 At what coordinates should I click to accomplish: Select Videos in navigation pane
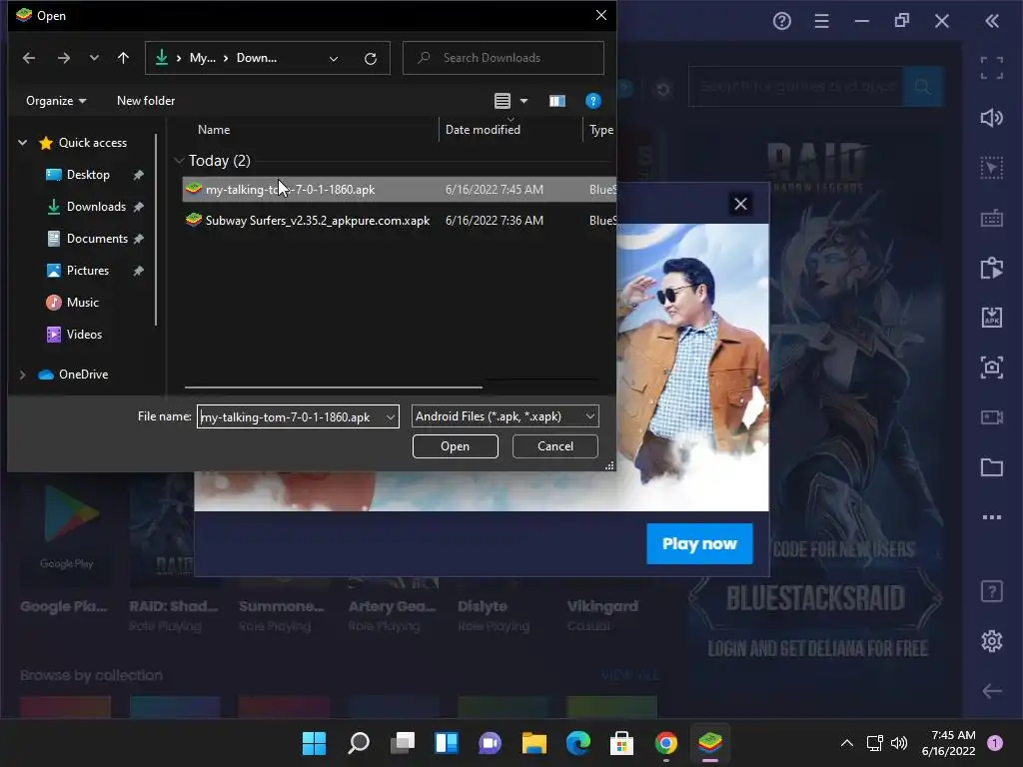pyautogui.click(x=84, y=335)
